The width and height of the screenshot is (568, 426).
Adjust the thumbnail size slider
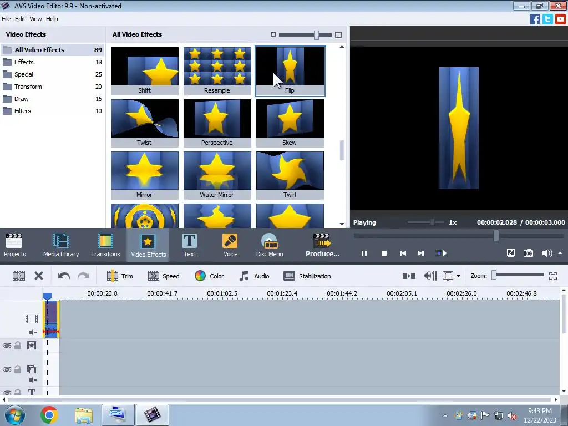pos(305,35)
